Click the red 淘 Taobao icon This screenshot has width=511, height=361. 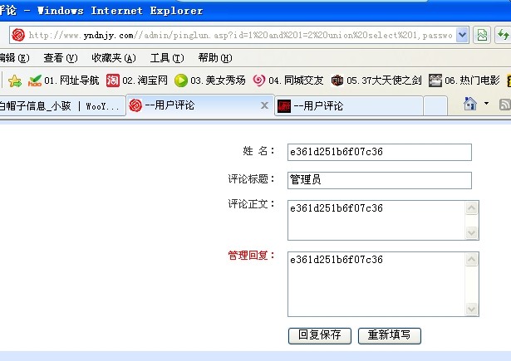tap(113, 80)
